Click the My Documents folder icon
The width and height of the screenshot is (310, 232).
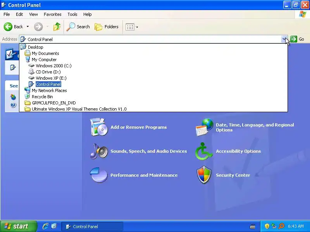pyautogui.click(x=28, y=53)
